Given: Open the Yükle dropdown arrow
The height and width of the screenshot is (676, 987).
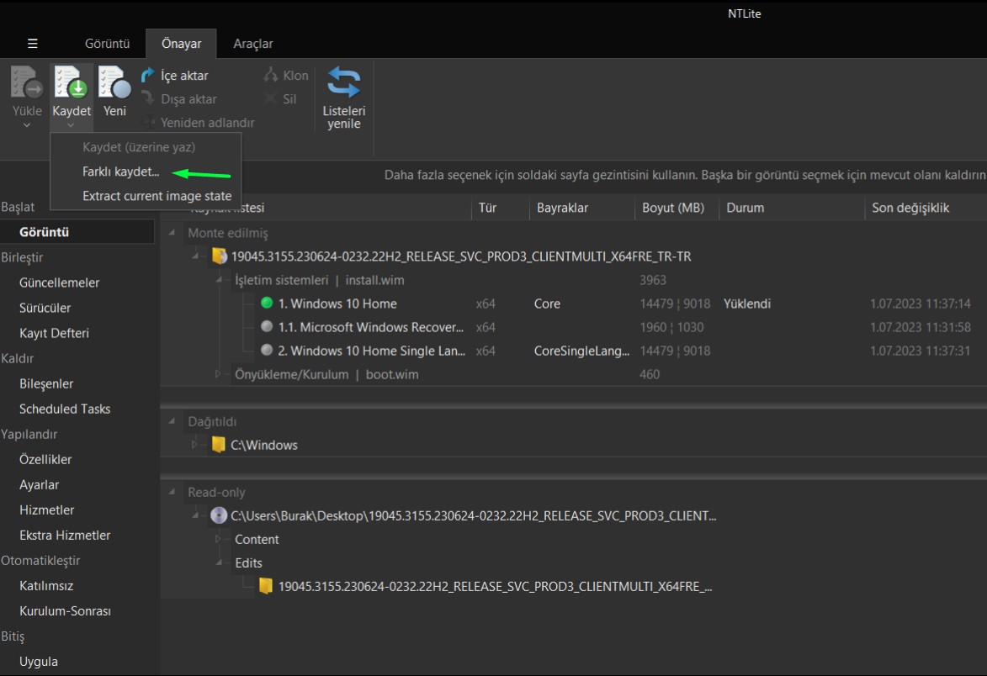Looking at the screenshot, I should [x=26, y=125].
